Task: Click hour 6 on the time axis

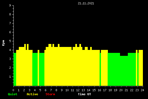Action: [x=45, y=90]
